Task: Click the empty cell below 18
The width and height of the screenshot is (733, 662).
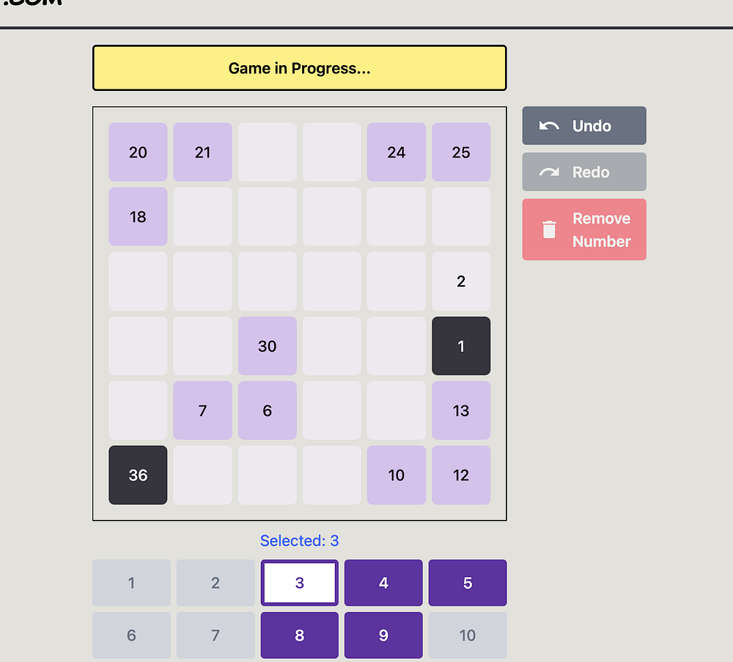Action: (x=138, y=282)
